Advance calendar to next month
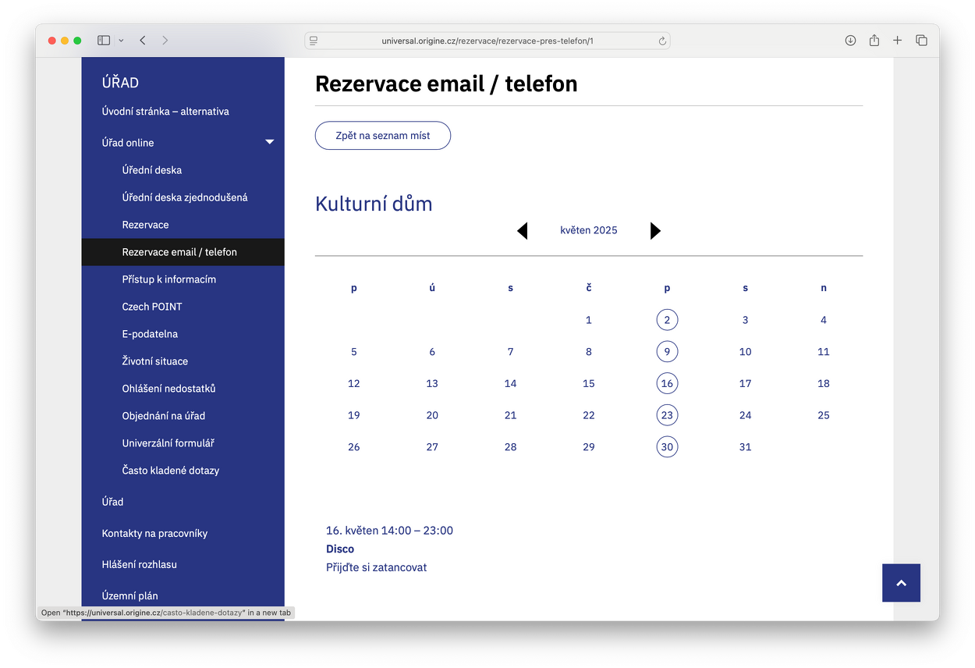This screenshot has height=668, width=975. [x=655, y=230]
